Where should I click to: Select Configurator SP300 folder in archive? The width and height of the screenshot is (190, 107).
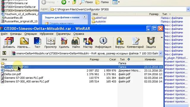82,67
